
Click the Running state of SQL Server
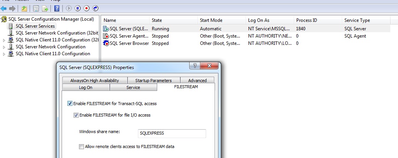point(160,29)
